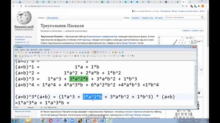
Task: Open VirtualBox cube icon in taskbar
Action: (65, 121)
